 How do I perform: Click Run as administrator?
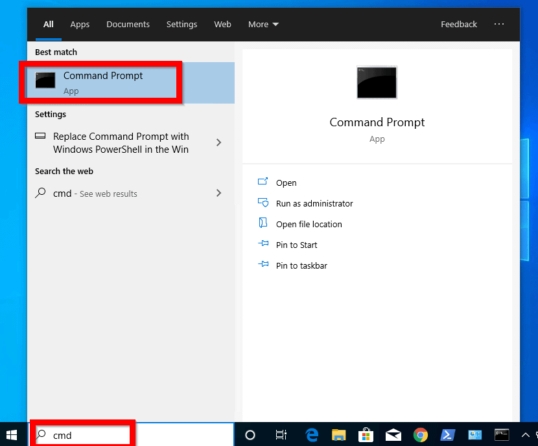[314, 203]
